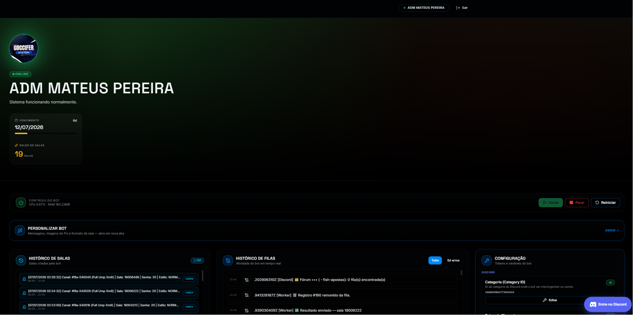Click the Histórico de Filas list scrollbar
The image size is (633, 315).
click(461, 273)
